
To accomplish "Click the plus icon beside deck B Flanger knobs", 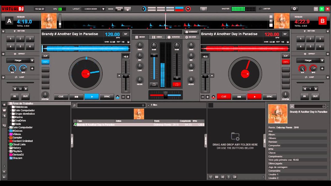I will (x=322, y=68).
